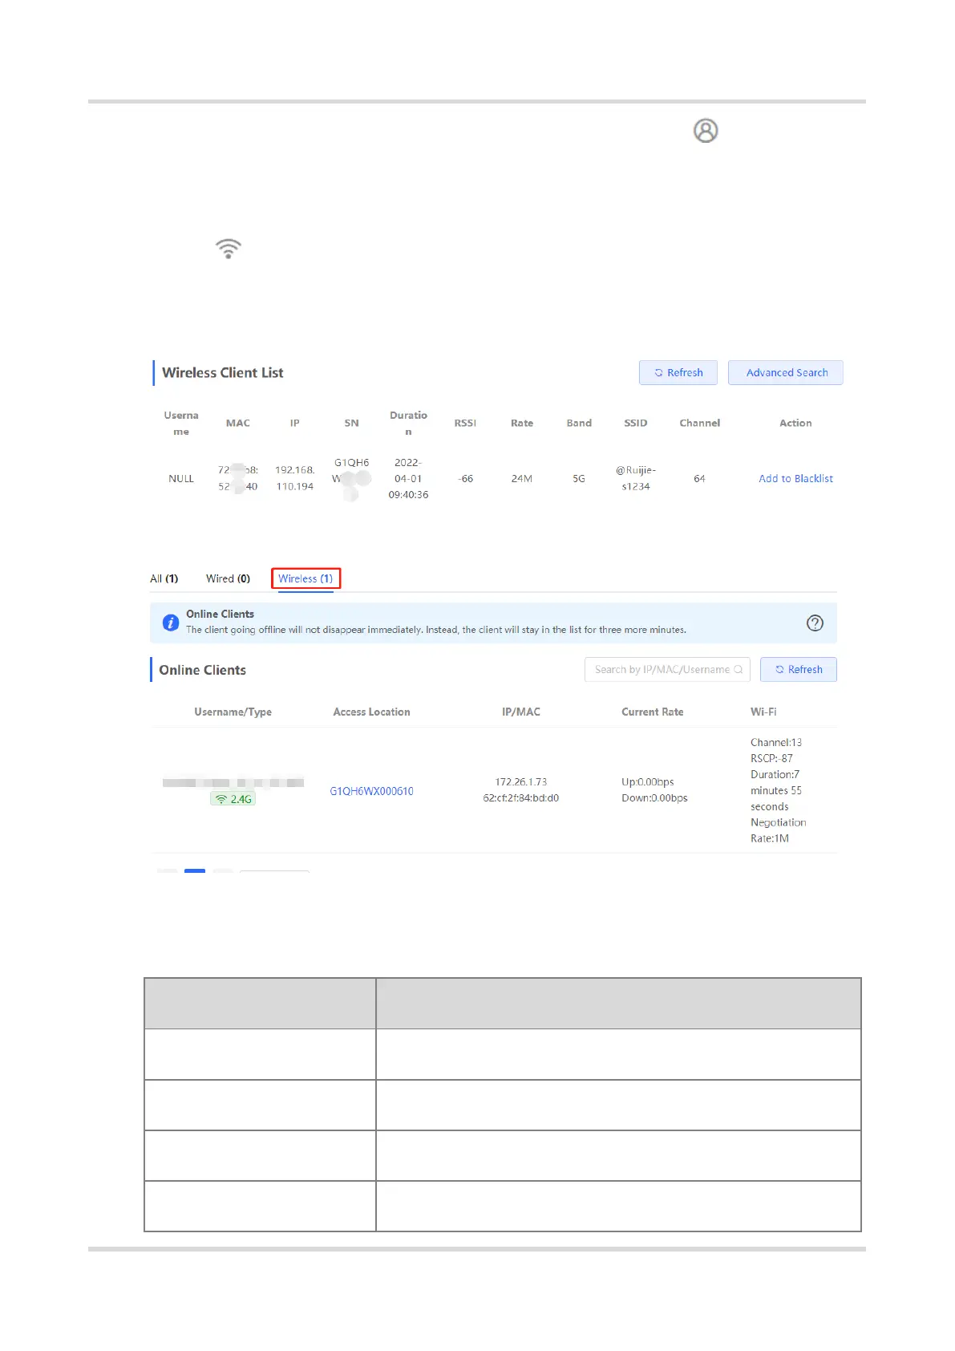Click the Access Location column header
The image size is (955, 1351).
pyautogui.click(x=371, y=712)
